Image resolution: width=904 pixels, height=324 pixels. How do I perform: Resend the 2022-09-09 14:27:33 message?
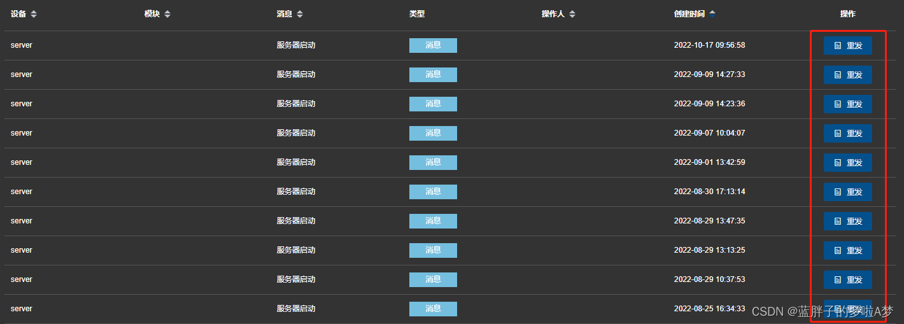pyautogui.click(x=847, y=75)
